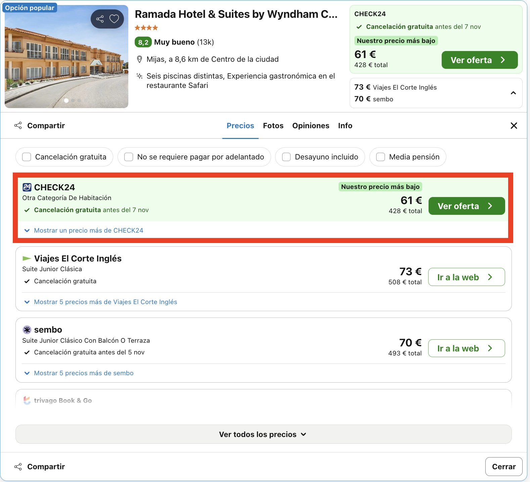
Task: Click Ver oferta in the CHECK24 price row
Action: point(467,206)
